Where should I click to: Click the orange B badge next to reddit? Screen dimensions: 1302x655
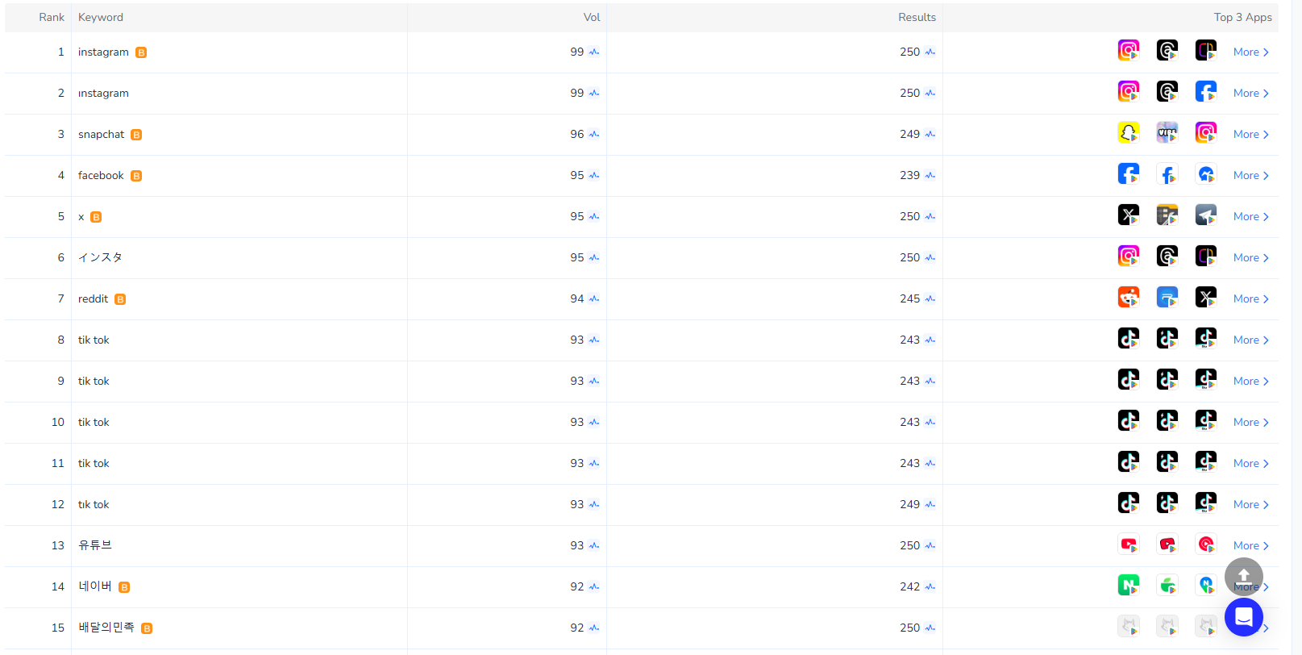pos(120,299)
